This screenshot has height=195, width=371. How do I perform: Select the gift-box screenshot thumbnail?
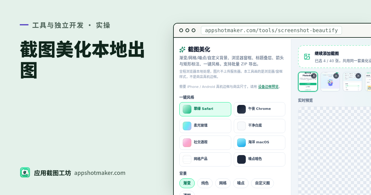[x=330, y=82]
